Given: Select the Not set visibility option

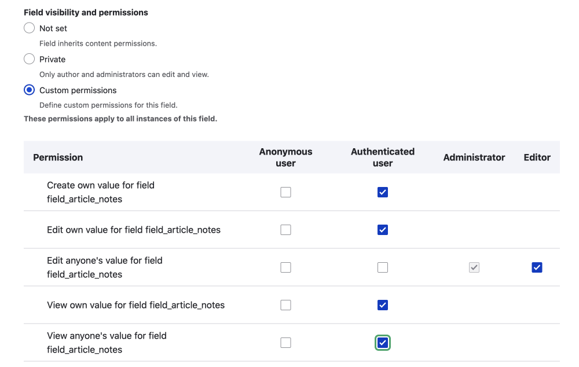Looking at the screenshot, I should pyautogui.click(x=29, y=28).
